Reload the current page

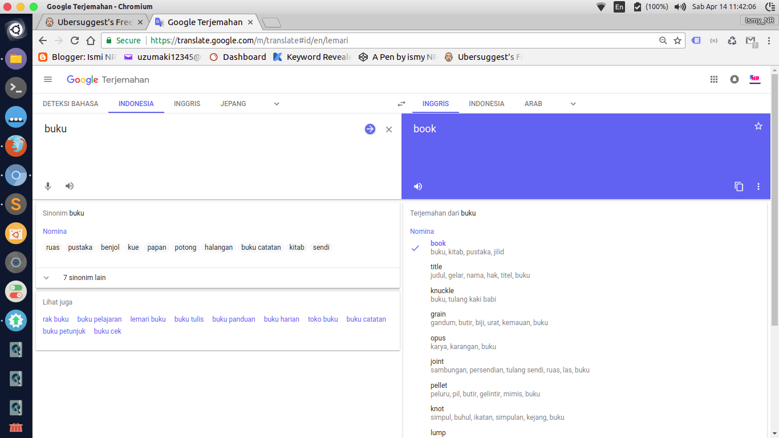[x=75, y=40]
